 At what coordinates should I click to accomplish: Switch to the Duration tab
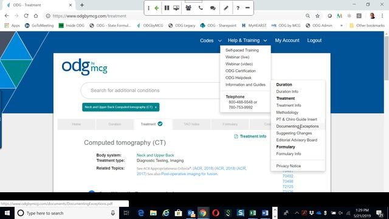click(115, 124)
